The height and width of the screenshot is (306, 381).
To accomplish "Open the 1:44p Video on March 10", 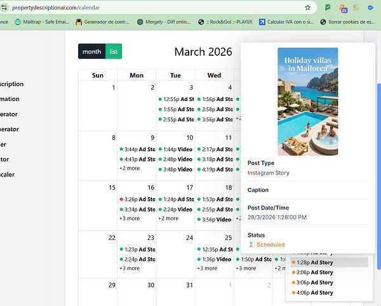I will pos(176,149).
